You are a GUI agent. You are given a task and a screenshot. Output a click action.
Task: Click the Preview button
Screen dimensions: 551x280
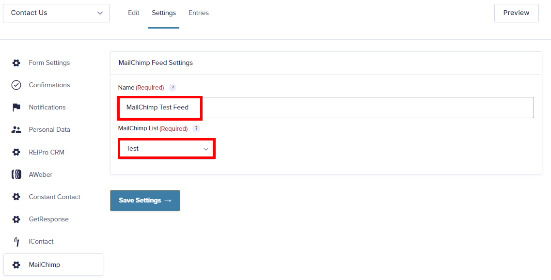coord(516,13)
